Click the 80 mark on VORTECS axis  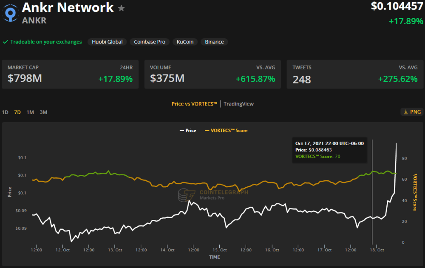click(x=405, y=158)
